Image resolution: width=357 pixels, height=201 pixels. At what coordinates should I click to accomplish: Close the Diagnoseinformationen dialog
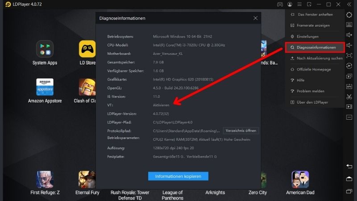tap(255, 18)
